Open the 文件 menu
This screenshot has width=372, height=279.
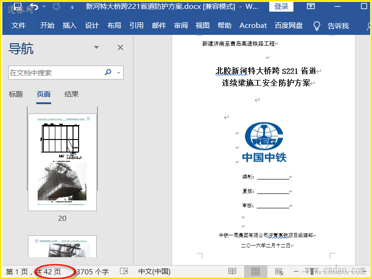[x=19, y=26]
